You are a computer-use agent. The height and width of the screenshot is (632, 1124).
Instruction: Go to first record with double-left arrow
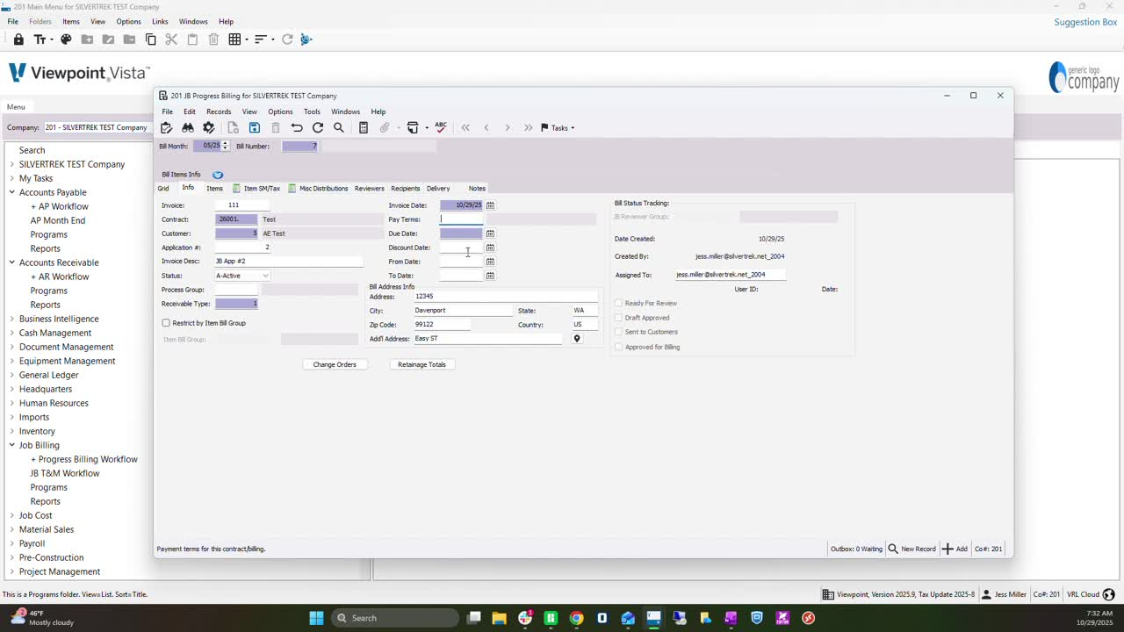pos(465,128)
